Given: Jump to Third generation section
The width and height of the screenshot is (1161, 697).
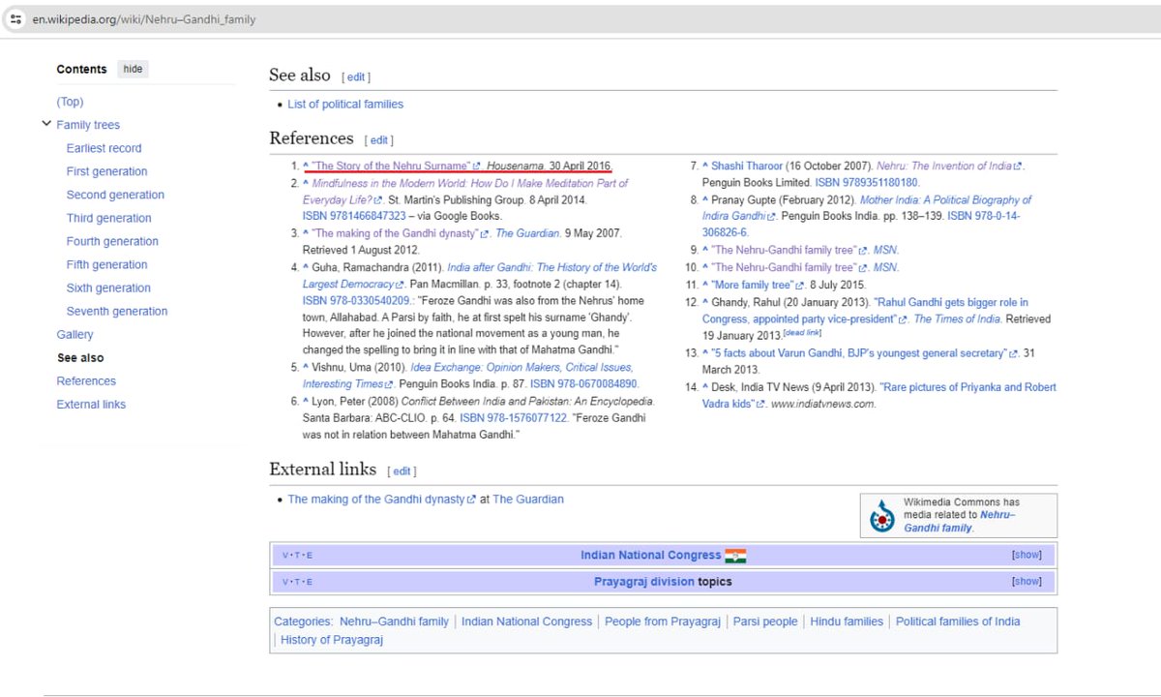Looking at the screenshot, I should pos(108,218).
